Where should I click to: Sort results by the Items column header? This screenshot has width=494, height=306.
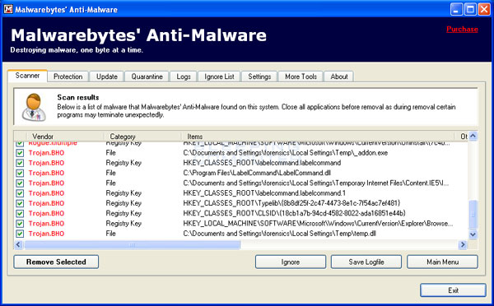pyautogui.click(x=319, y=137)
